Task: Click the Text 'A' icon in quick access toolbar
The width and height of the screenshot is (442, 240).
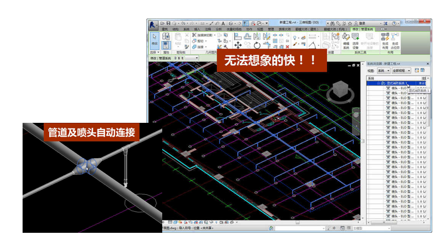Action: (x=223, y=24)
